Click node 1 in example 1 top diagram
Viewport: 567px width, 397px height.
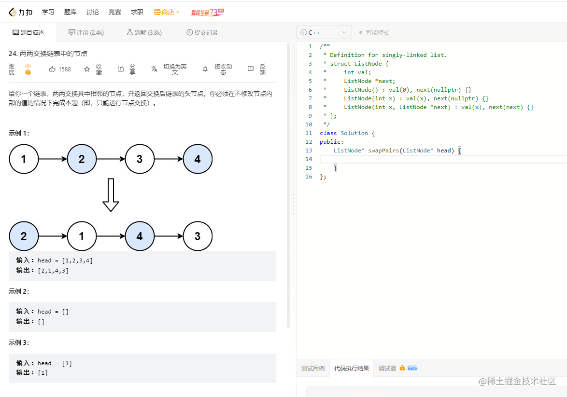[24, 159]
